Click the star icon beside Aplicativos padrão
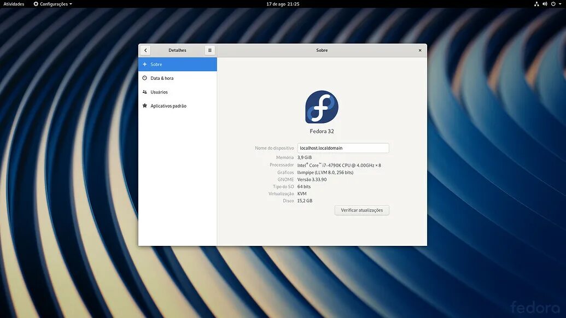Image resolution: width=566 pixels, height=318 pixels. pyautogui.click(x=145, y=105)
